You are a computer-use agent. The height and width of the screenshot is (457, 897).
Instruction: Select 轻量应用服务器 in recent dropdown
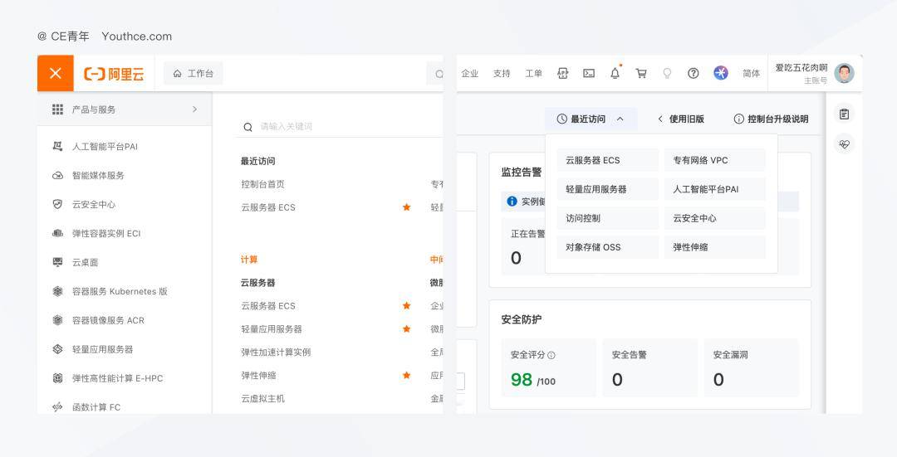click(x=607, y=189)
